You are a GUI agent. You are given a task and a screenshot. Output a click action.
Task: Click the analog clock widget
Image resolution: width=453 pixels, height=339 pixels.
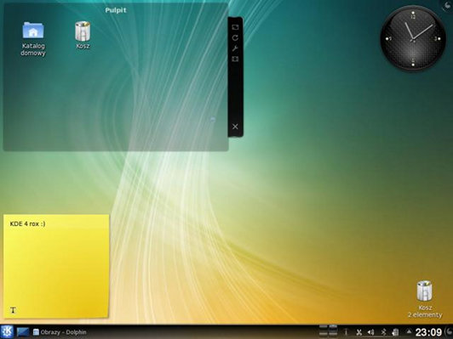tap(413, 38)
